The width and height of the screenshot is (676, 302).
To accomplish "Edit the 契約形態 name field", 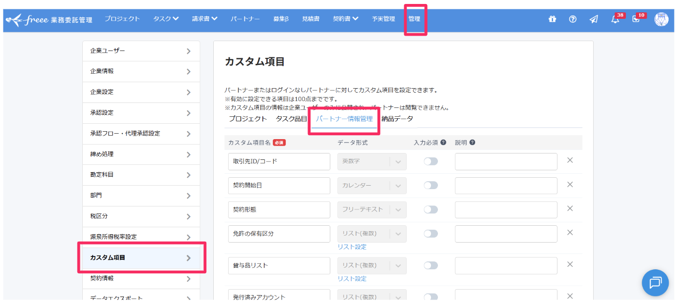I will (x=279, y=209).
